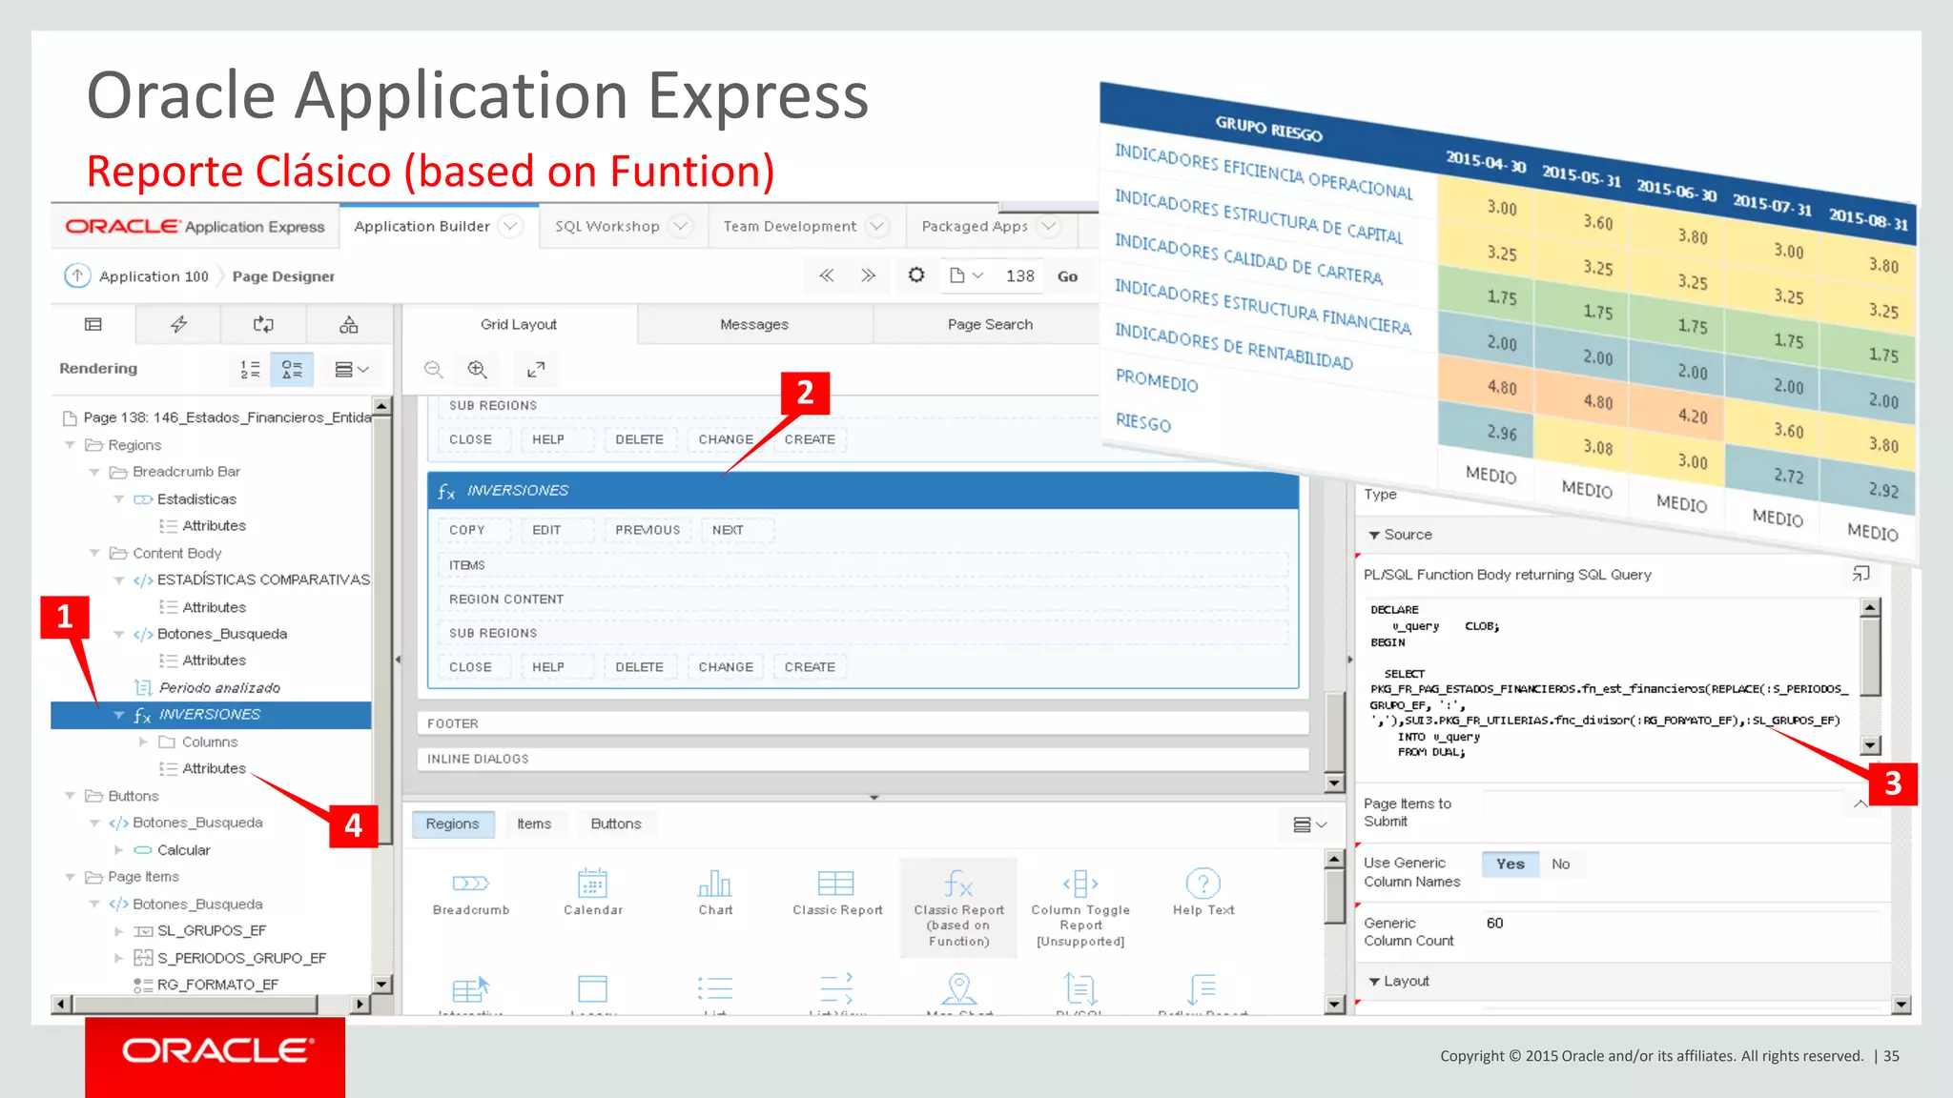Pick Calendar region from gallery
1953x1098 pixels.
point(592,892)
